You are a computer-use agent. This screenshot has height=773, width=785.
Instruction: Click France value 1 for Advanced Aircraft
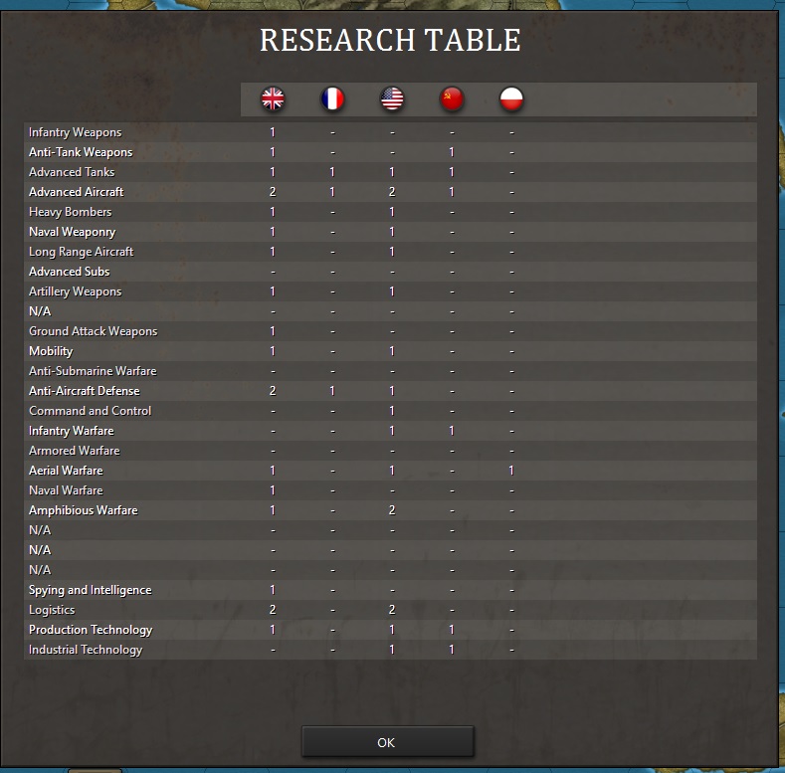(x=332, y=192)
